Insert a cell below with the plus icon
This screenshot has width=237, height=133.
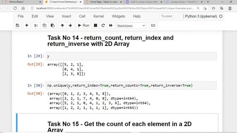(27, 25)
